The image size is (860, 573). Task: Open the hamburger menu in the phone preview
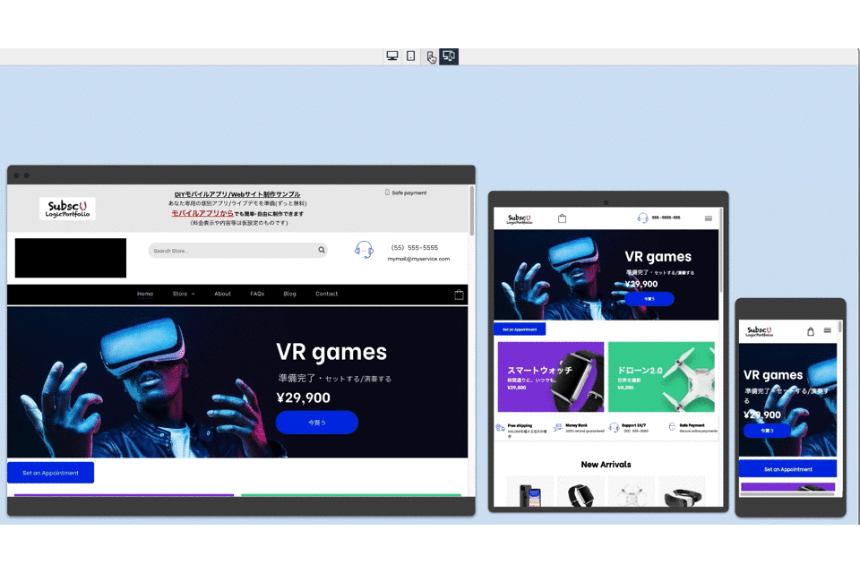pos(827,331)
